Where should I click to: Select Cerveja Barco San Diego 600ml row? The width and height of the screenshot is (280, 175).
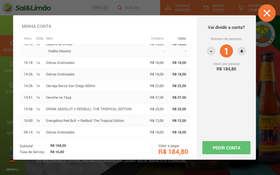click(105, 86)
